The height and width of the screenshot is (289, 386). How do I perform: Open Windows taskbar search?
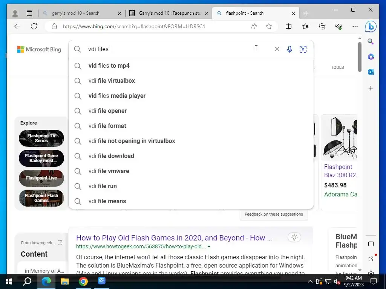click(27, 281)
